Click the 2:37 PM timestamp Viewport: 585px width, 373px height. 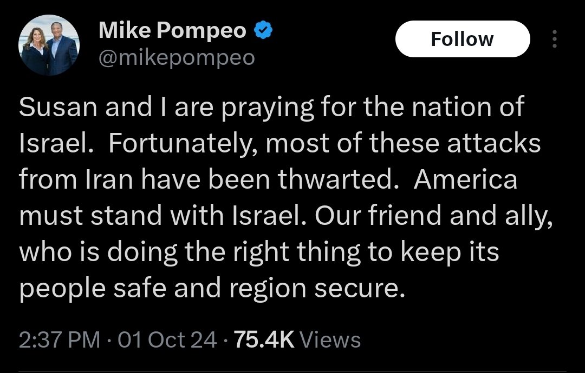pos(59,340)
